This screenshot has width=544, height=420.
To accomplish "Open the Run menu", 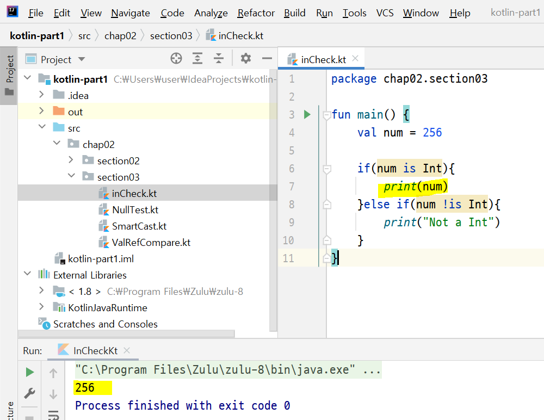I will click(x=324, y=13).
